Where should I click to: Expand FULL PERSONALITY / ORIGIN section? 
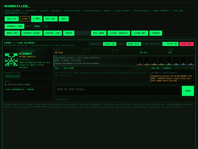point(19,89)
